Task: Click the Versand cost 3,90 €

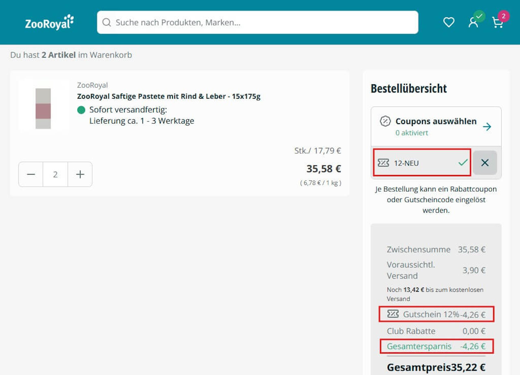Action: point(474,270)
